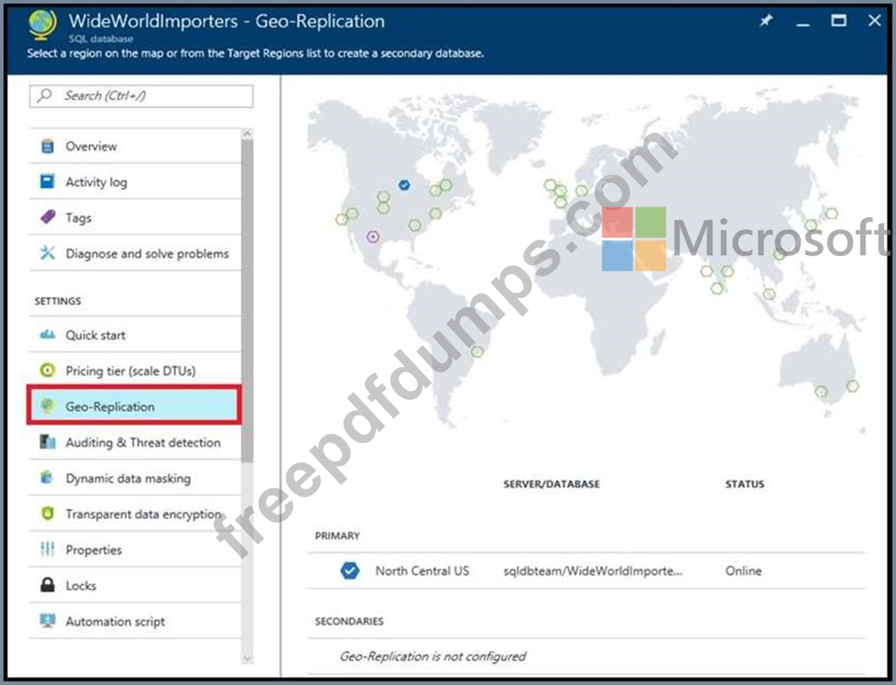Screen dimensions: 896x685
Task: Click the Online status text
Action: 743,570
